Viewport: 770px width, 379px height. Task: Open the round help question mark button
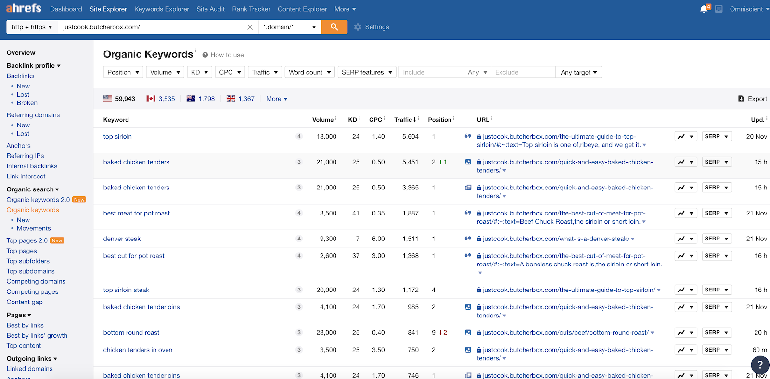tap(760, 365)
